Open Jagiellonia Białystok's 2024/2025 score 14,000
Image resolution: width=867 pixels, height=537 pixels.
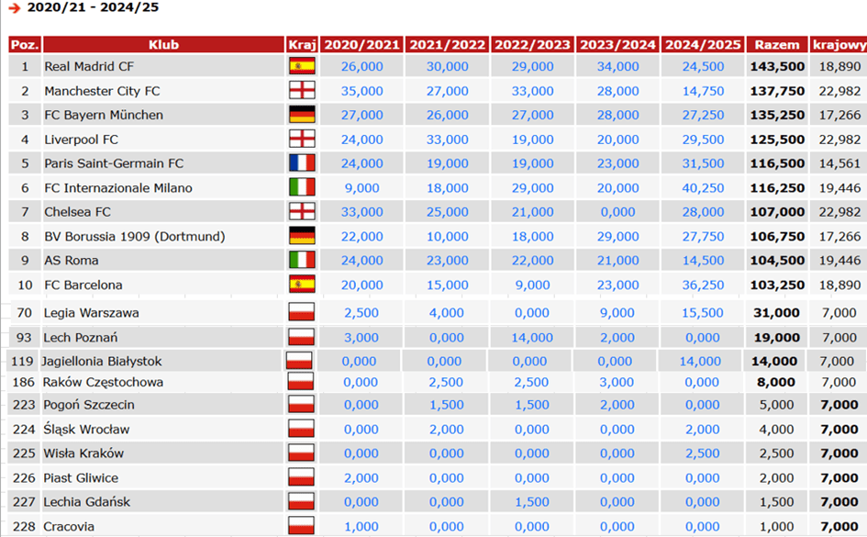(702, 362)
